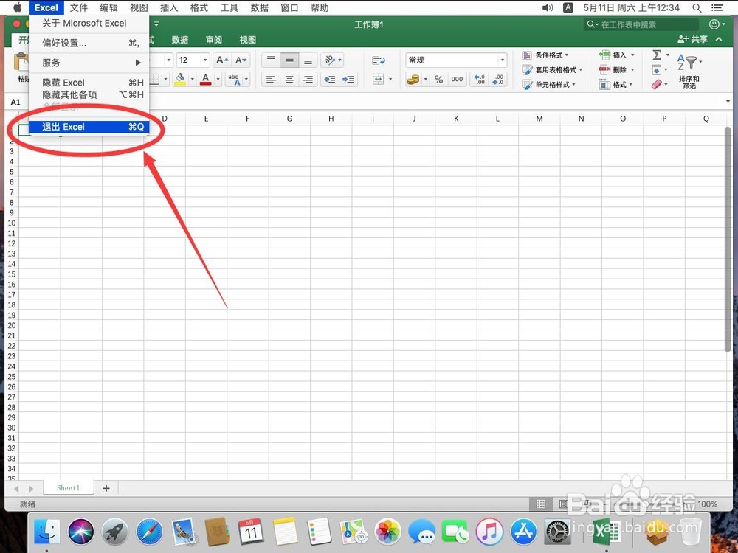Open phonetic guide abc icon
The height and width of the screenshot is (553, 738).
[233, 79]
